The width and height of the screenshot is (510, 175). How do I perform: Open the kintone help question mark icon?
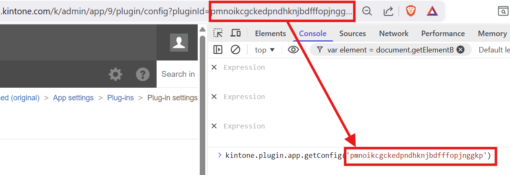(x=143, y=75)
